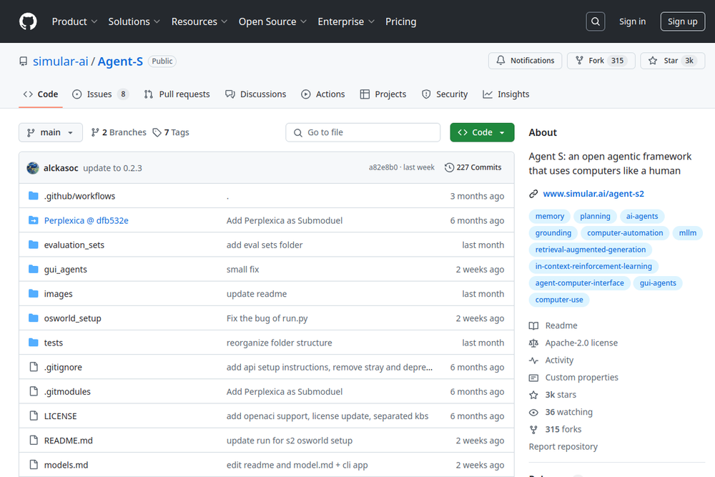Open the main branch selector dropdown
Screen dimensions: 715x477
pyautogui.click(x=51, y=132)
